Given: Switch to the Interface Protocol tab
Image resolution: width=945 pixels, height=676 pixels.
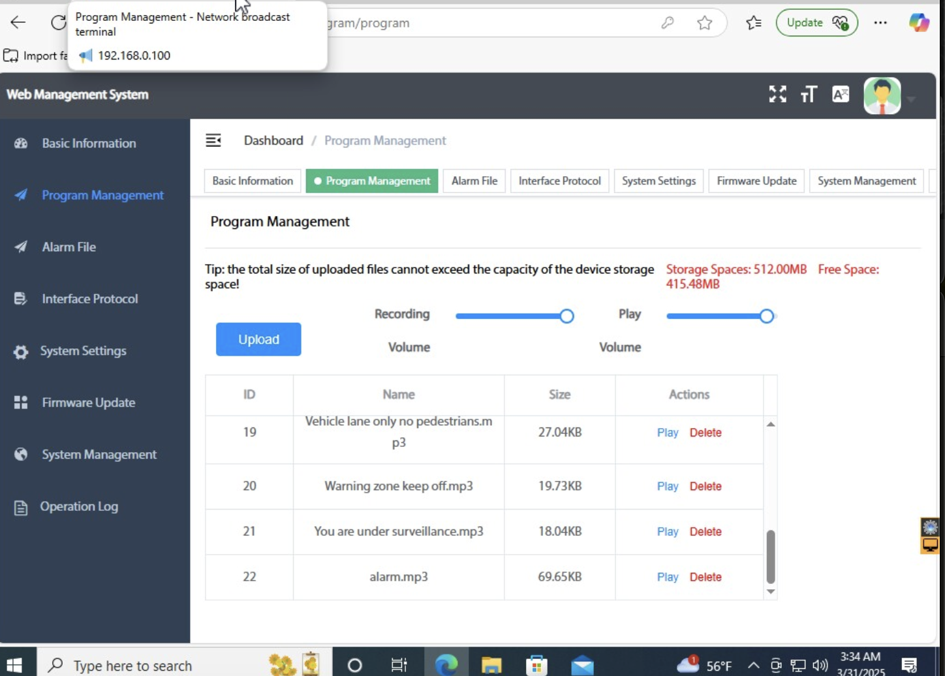Looking at the screenshot, I should 560,181.
